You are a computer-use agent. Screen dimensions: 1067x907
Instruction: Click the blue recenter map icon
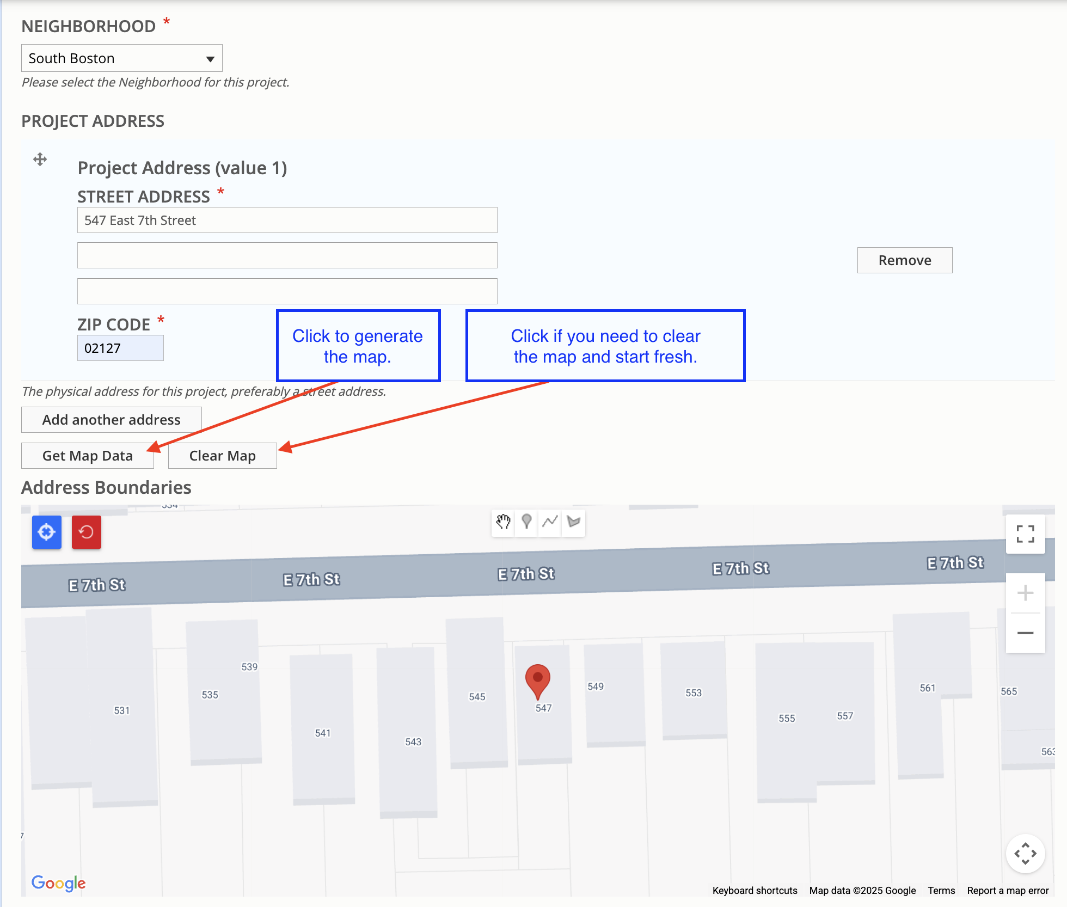(x=46, y=532)
